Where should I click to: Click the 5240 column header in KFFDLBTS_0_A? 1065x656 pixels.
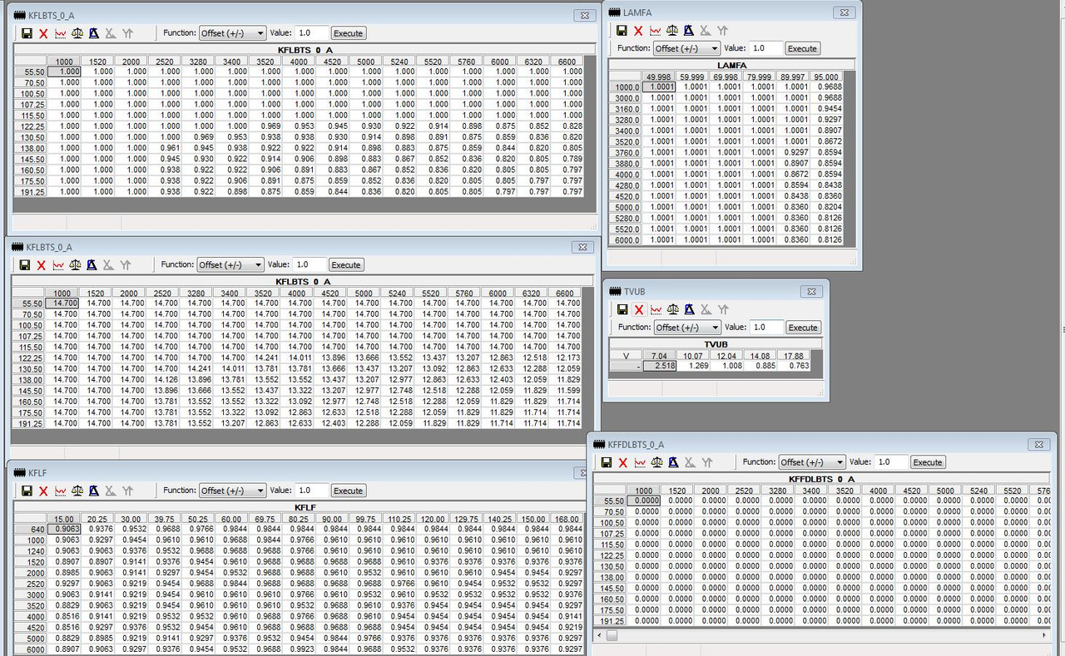pos(978,491)
